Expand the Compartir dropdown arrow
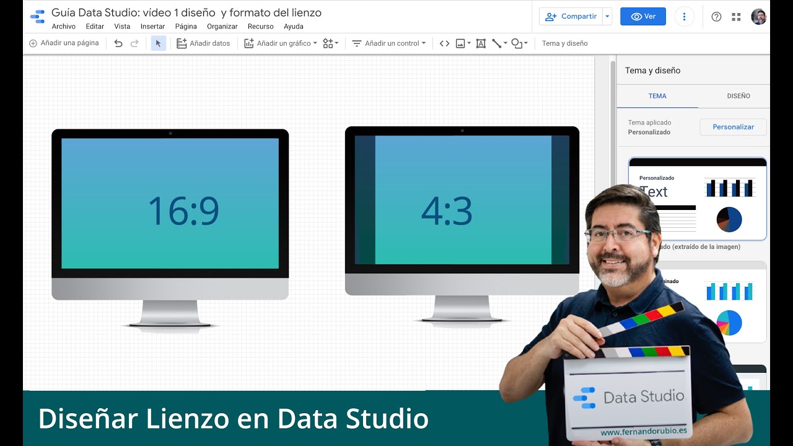The image size is (793, 446). coord(607,17)
